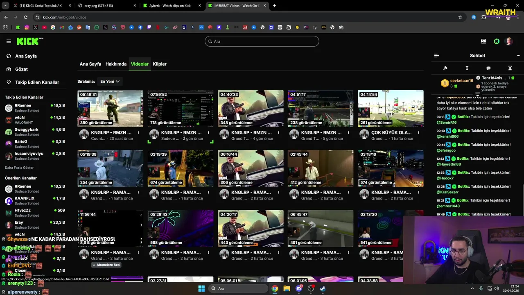
Task: Open the creator dashboard camera icon in header
Action: pos(483,41)
